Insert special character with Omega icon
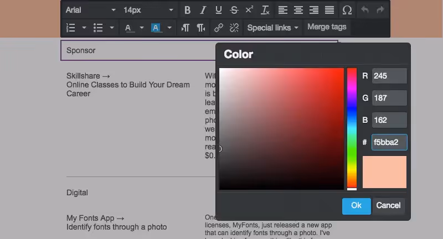Screen dimensions: 443x239 pos(347,10)
